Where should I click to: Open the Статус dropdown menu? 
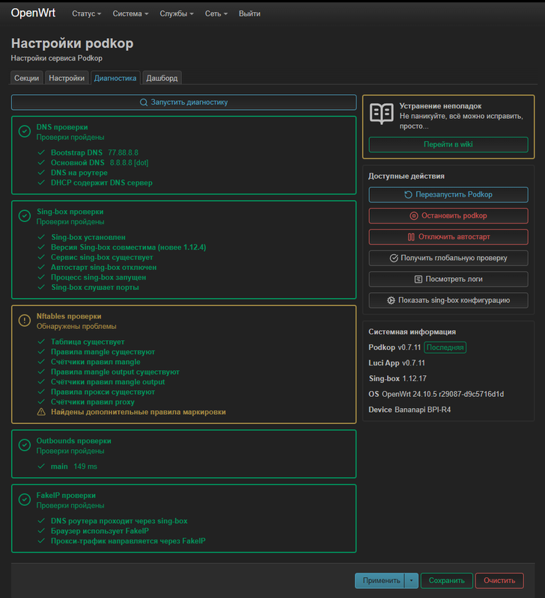pos(87,13)
